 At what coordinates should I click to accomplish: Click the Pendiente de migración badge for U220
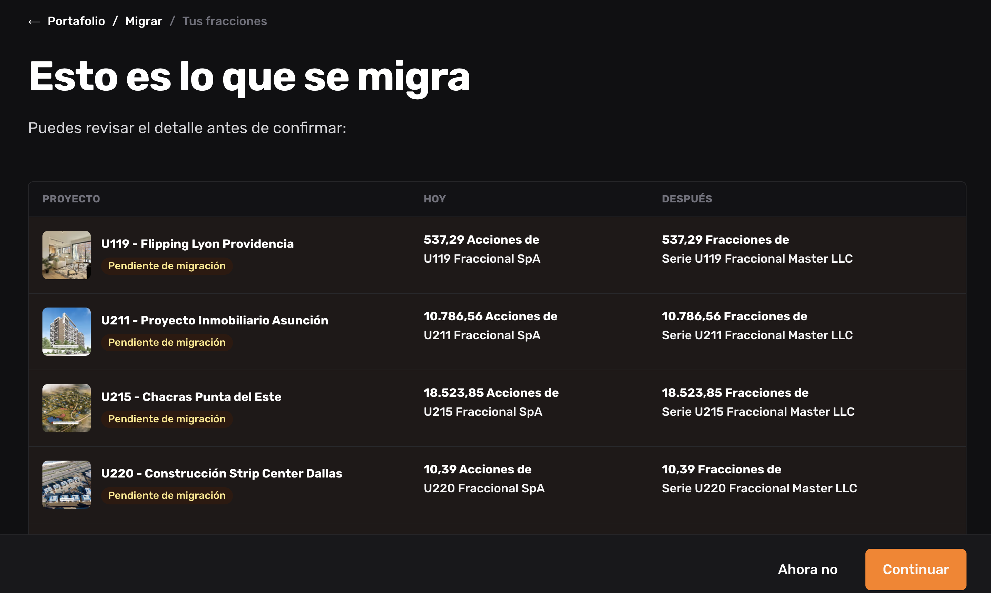tap(167, 495)
